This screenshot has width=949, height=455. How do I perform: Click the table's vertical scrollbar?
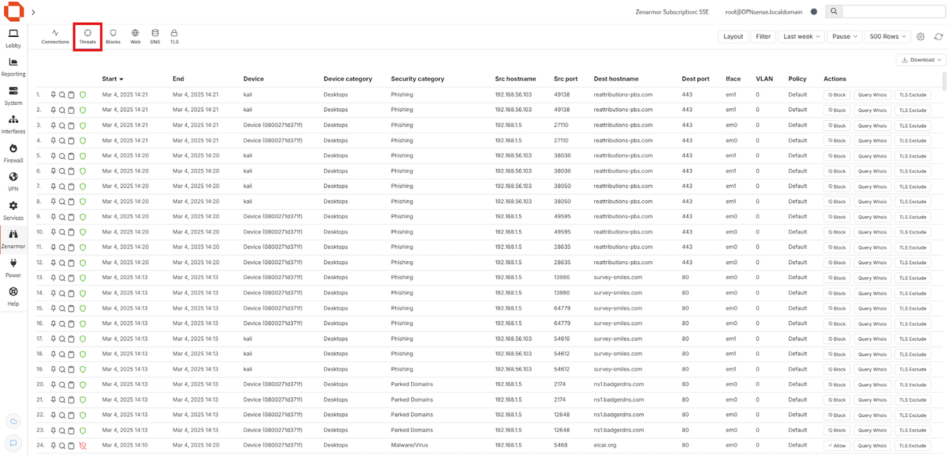tap(944, 81)
